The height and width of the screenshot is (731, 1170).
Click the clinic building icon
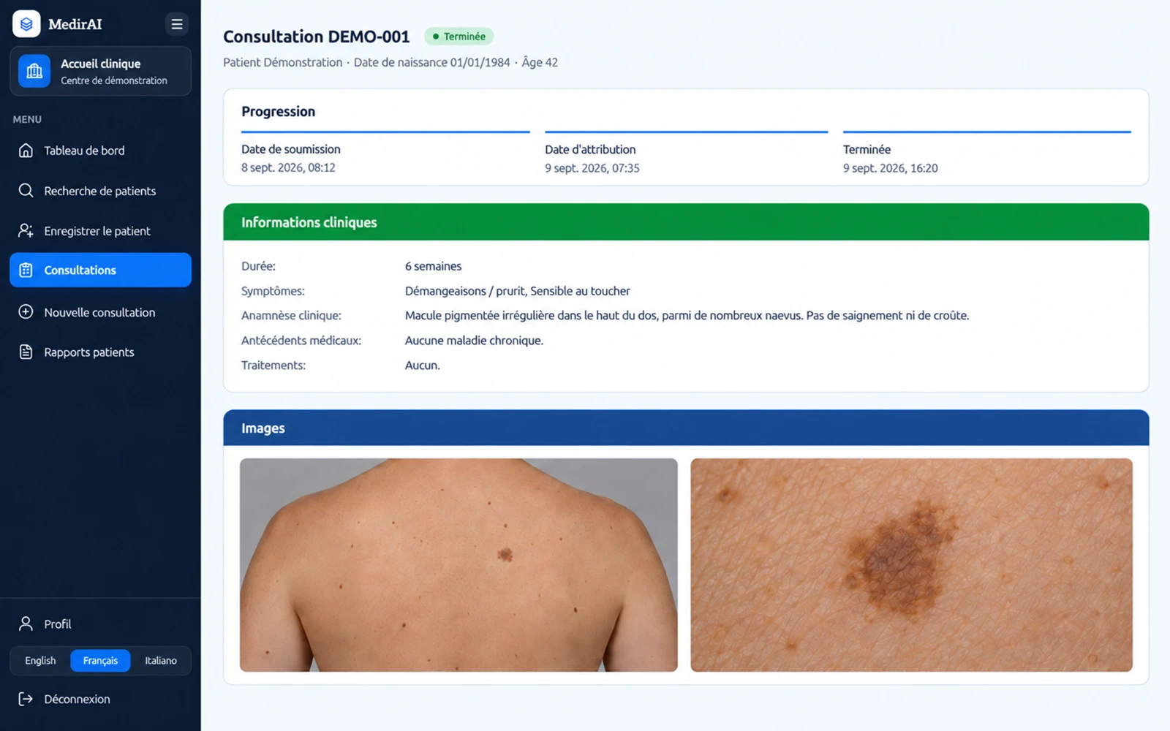coord(34,71)
